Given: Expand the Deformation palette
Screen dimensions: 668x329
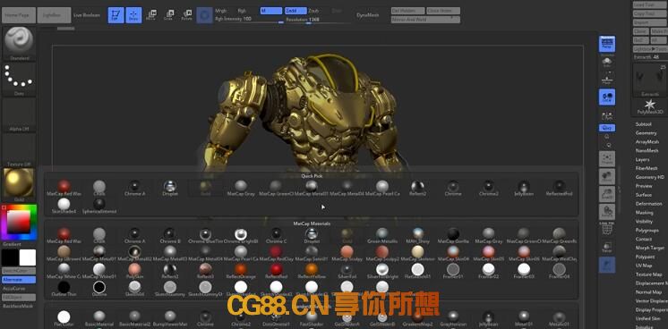Looking at the screenshot, I should tap(648, 204).
